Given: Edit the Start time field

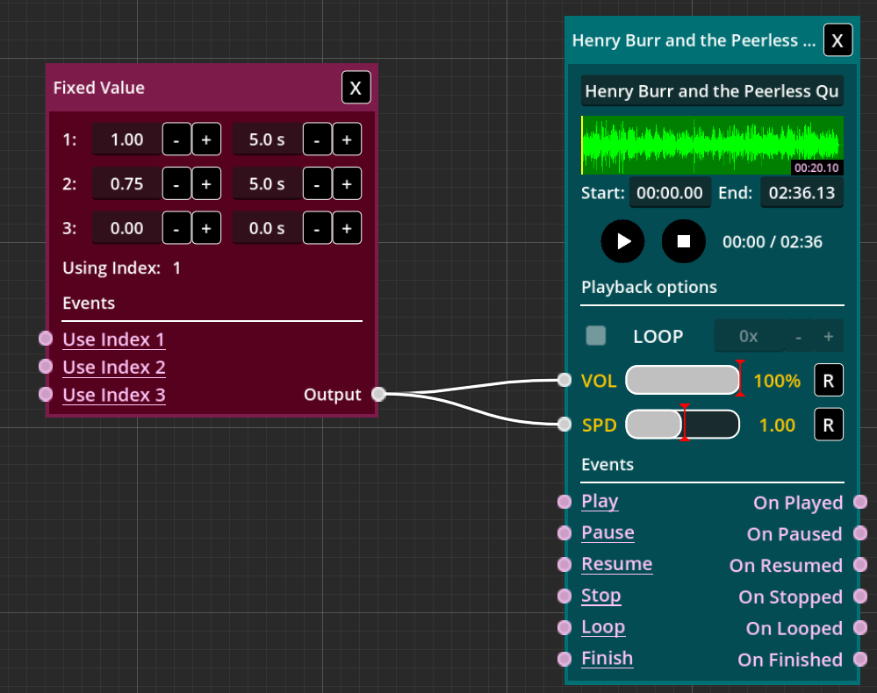Looking at the screenshot, I should pyautogui.click(x=670, y=193).
